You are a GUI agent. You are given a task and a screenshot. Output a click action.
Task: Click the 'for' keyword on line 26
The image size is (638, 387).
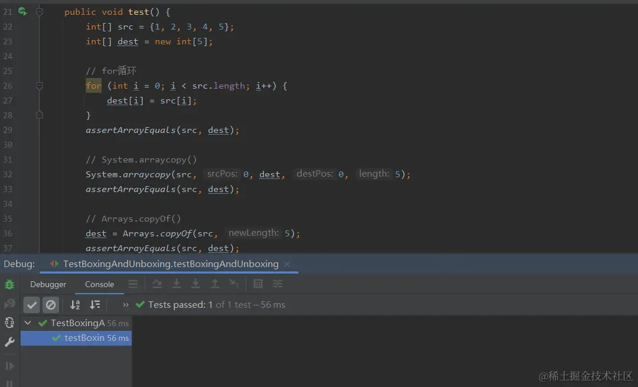tap(93, 86)
